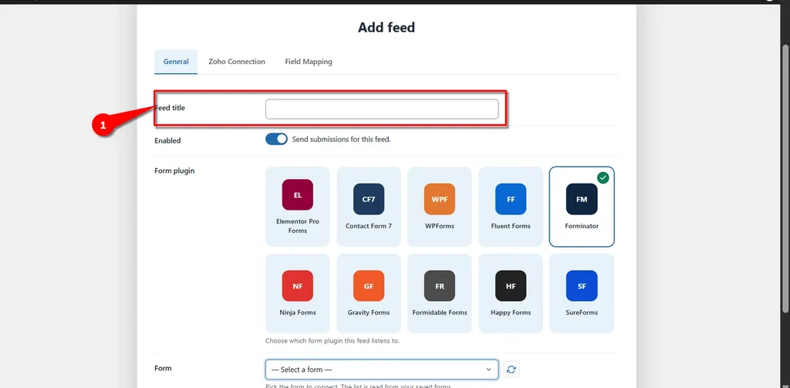The image size is (790, 388).
Task: Choose the Contact Form 7 CF7 icon
Action: click(368, 199)
